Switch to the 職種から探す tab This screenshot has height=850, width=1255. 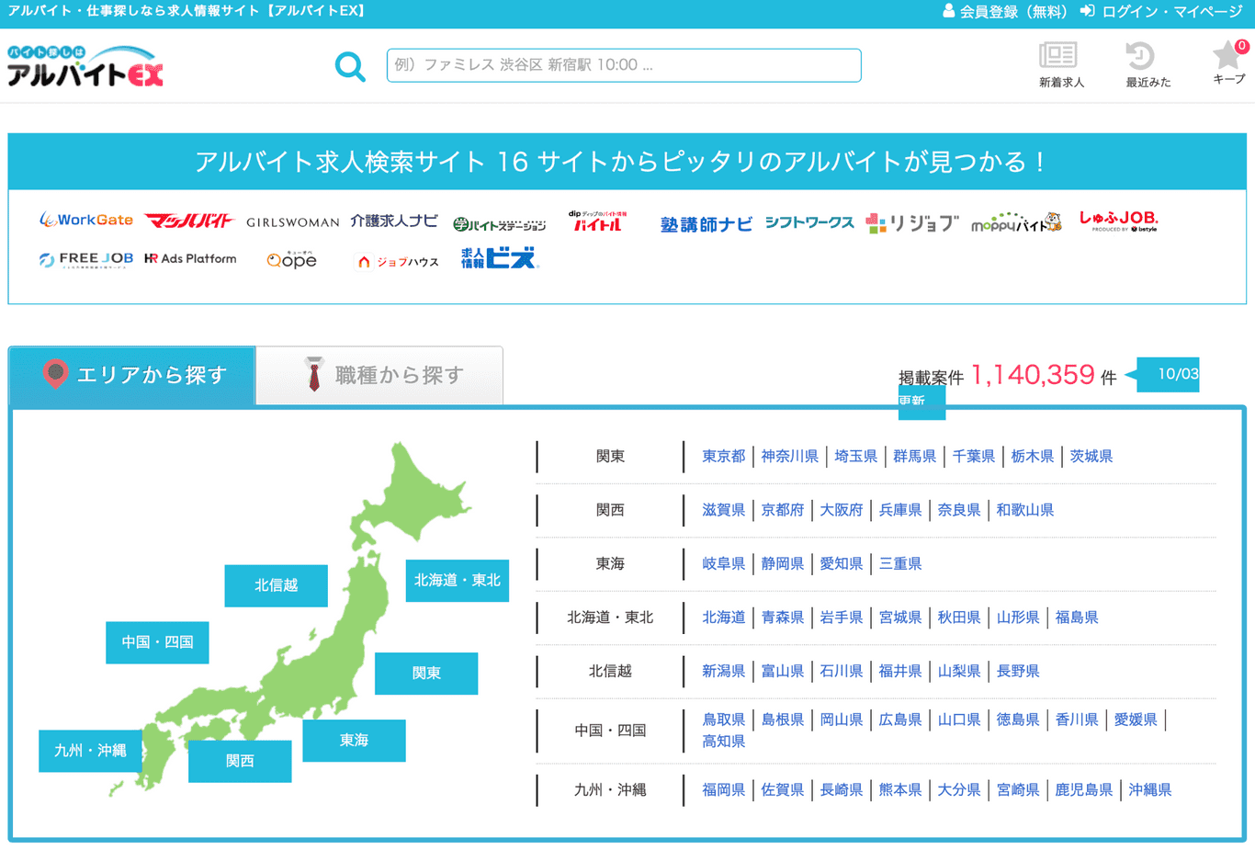(379, 375)
